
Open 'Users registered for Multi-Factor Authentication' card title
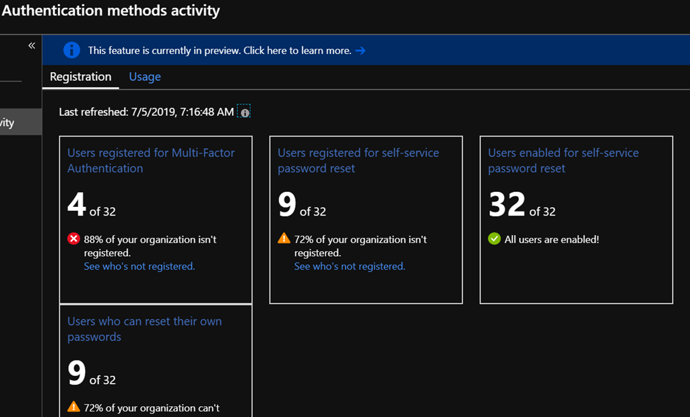tap(151, 160)
